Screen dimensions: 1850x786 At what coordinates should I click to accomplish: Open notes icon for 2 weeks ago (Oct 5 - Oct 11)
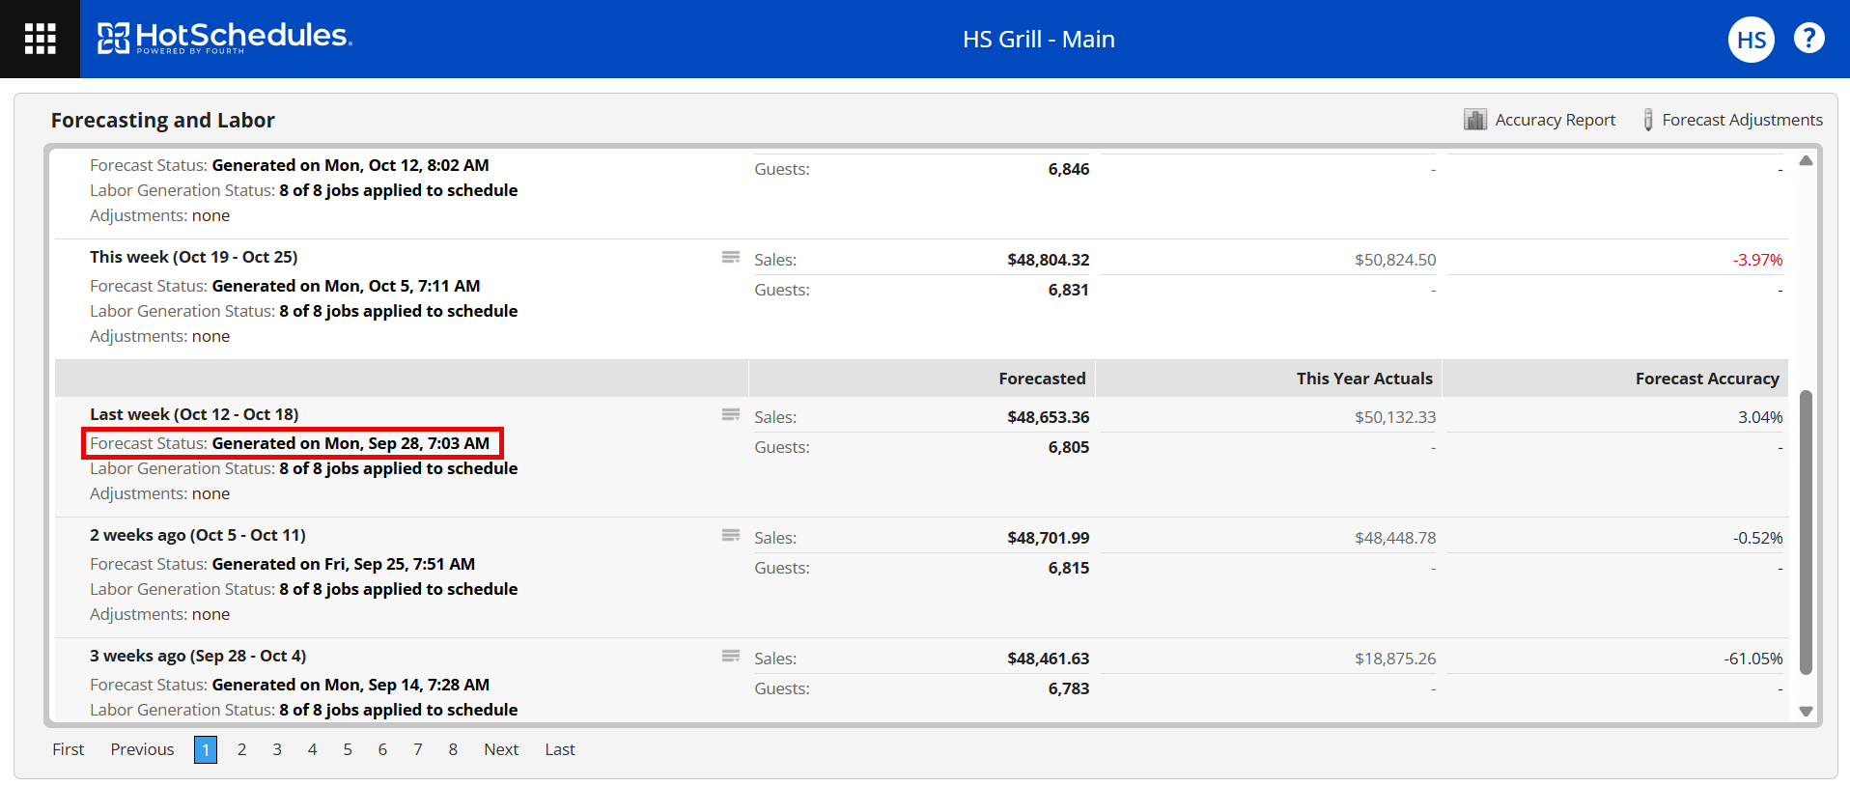click(731, 535)
